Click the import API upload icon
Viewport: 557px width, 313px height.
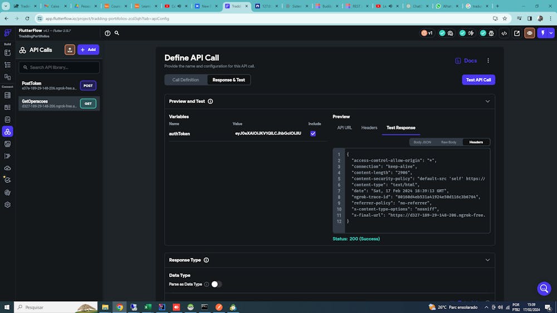70,49
